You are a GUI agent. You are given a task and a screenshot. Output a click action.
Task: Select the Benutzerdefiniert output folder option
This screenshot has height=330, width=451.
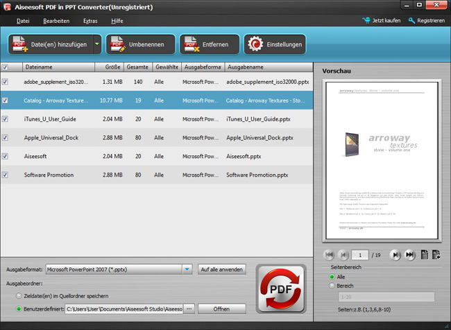19,309
